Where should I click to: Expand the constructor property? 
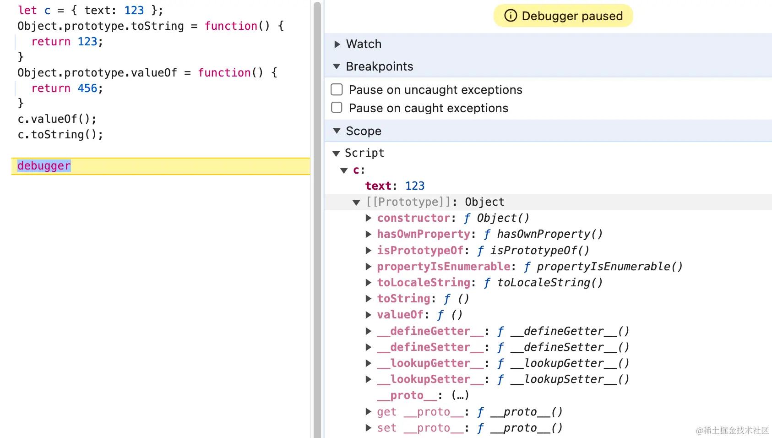point(369,218)
